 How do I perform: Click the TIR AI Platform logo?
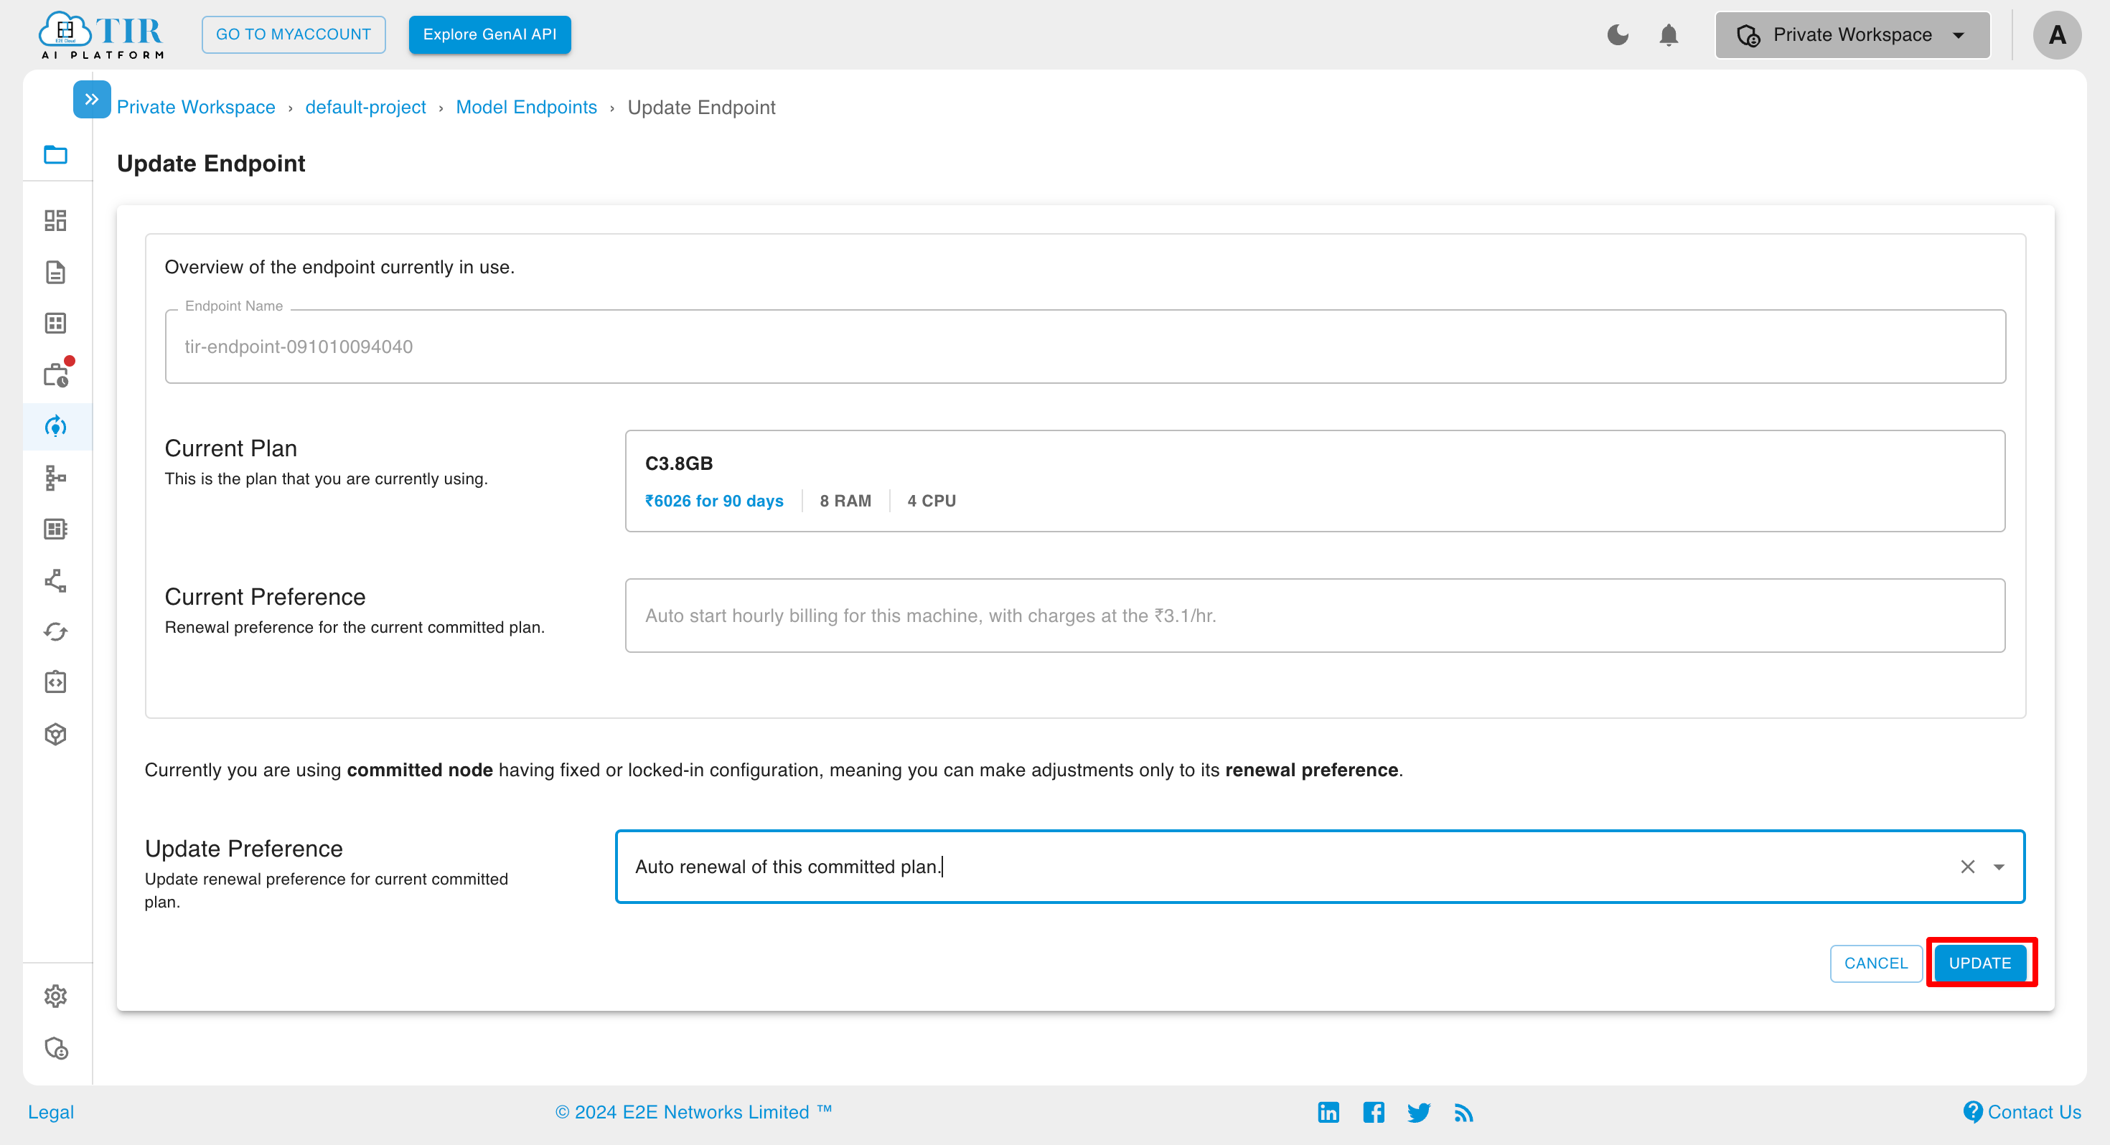point(102,34)
